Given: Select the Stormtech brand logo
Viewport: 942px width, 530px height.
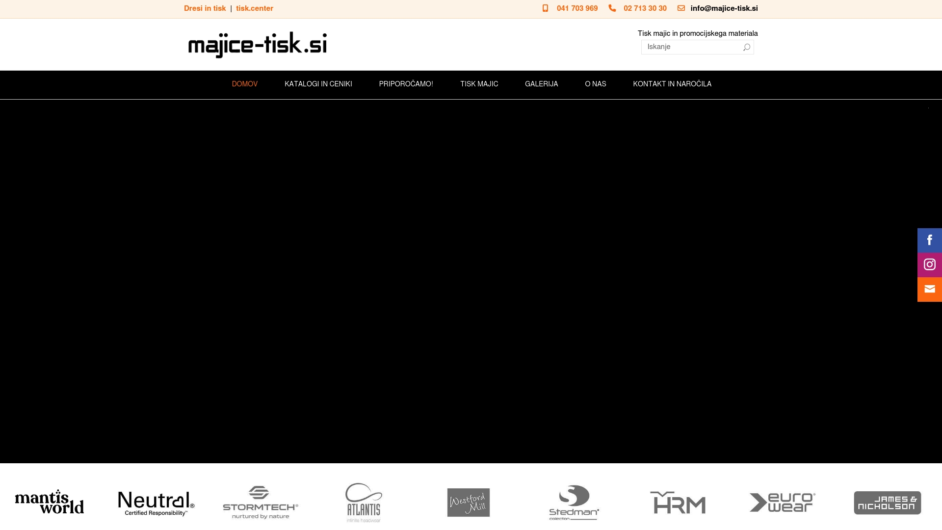Looking at the screenshot, I should pyautogui.click(x=260, y=503).
